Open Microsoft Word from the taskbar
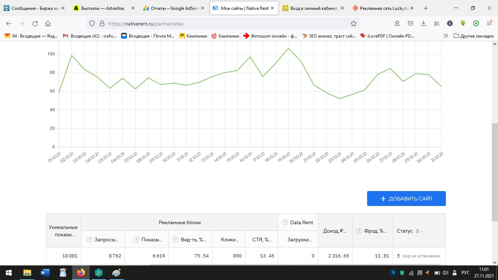 pos(45,273)
